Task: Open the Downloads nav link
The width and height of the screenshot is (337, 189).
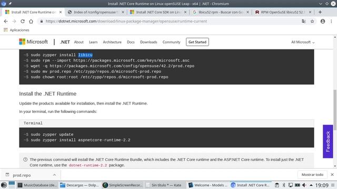Action: pyautogui.click(x=148, y=42)
